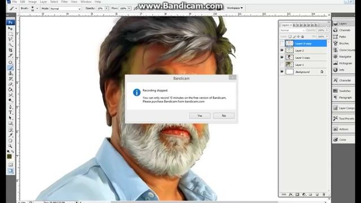Open the File menu
Screen dimensions: 361x203
coord(15,2)
